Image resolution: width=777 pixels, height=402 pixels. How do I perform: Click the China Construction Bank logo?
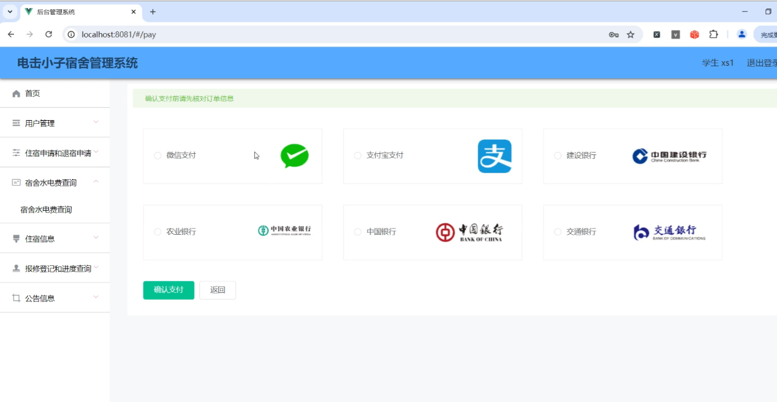pos(669,156)
